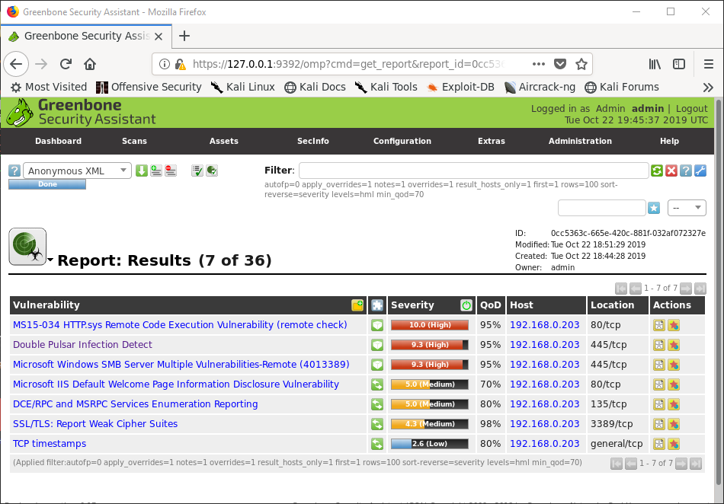Click the Done progress bar

point(47,184)
